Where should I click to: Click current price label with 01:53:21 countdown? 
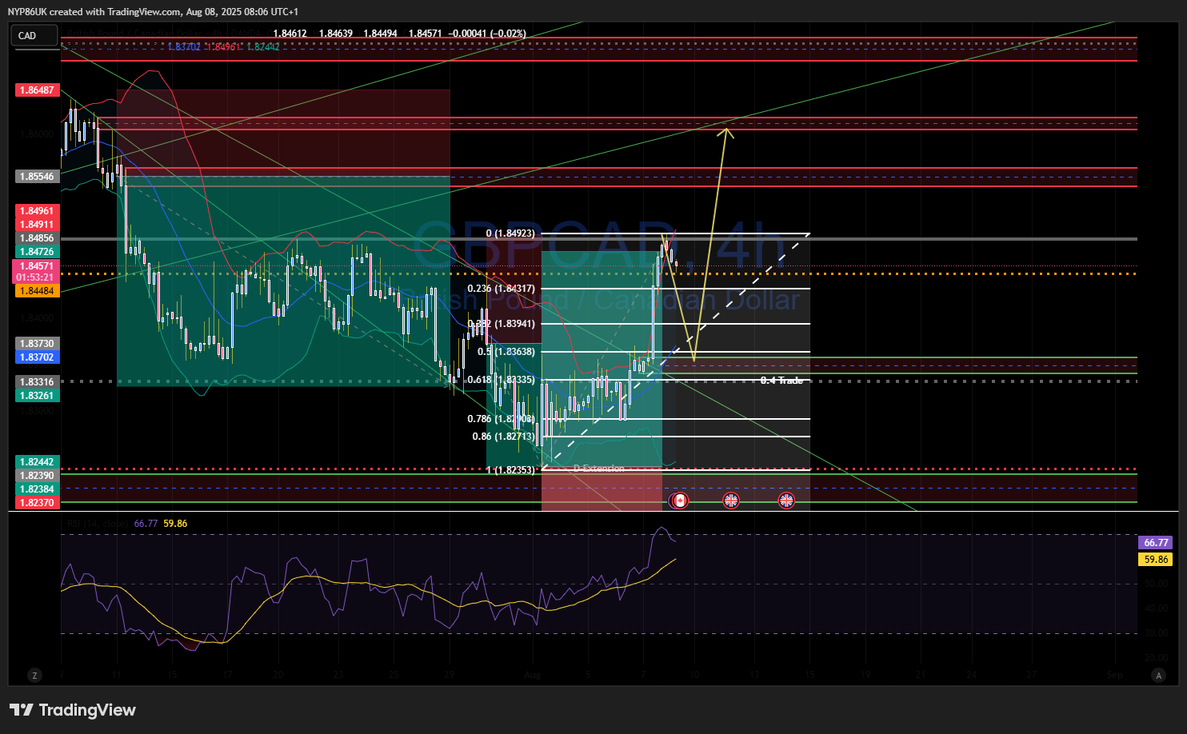coord(35,272)
